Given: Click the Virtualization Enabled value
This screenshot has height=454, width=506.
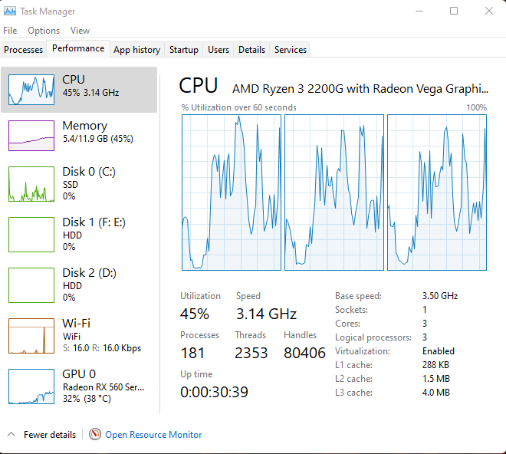Looking at the screenshot, I should [439, 351].
